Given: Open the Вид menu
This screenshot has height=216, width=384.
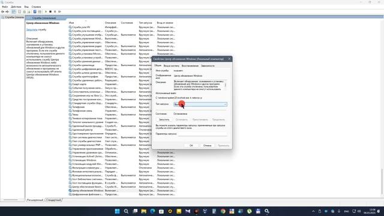Looking at the screenshot, I should pos(26,7).
